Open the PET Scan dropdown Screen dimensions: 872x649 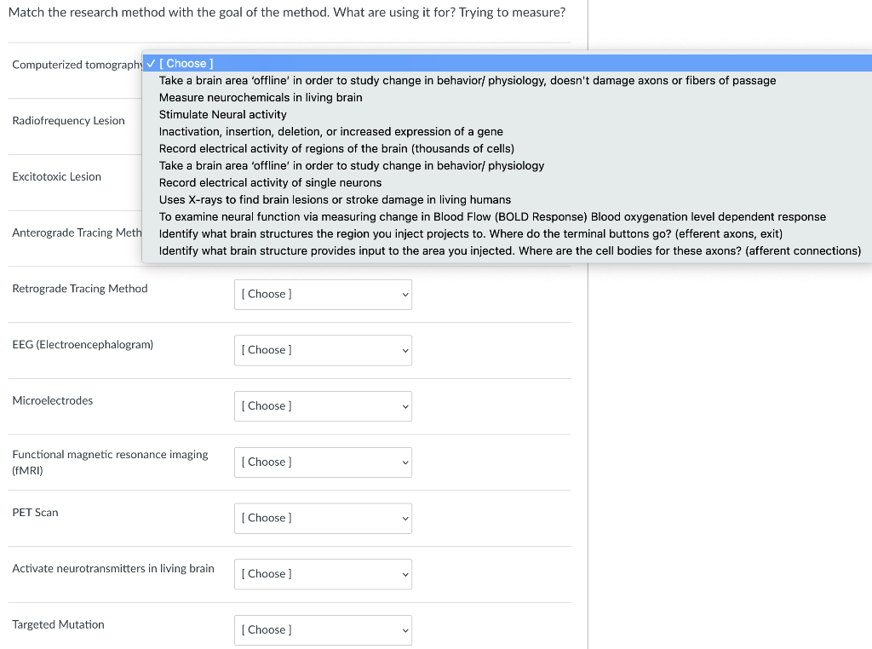tap(323, 519)
